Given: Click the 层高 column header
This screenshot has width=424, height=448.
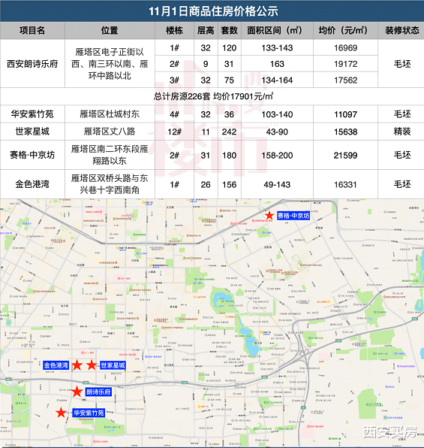Looking at the screenshot, I should pyautogui.click(x=206, y=30).
